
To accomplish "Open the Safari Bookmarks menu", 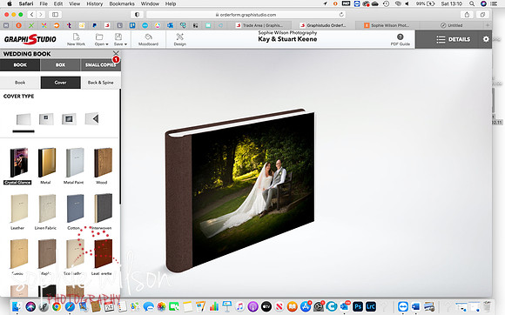I will tap(122, 3).
